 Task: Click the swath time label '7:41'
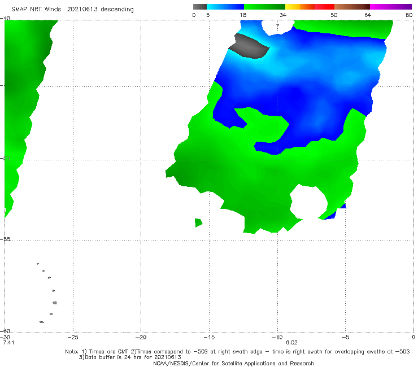[x=8, y=343]
